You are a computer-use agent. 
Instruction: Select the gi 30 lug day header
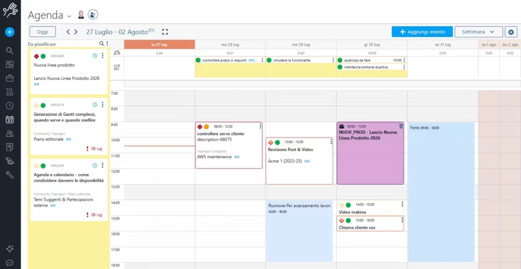point(372,45)
